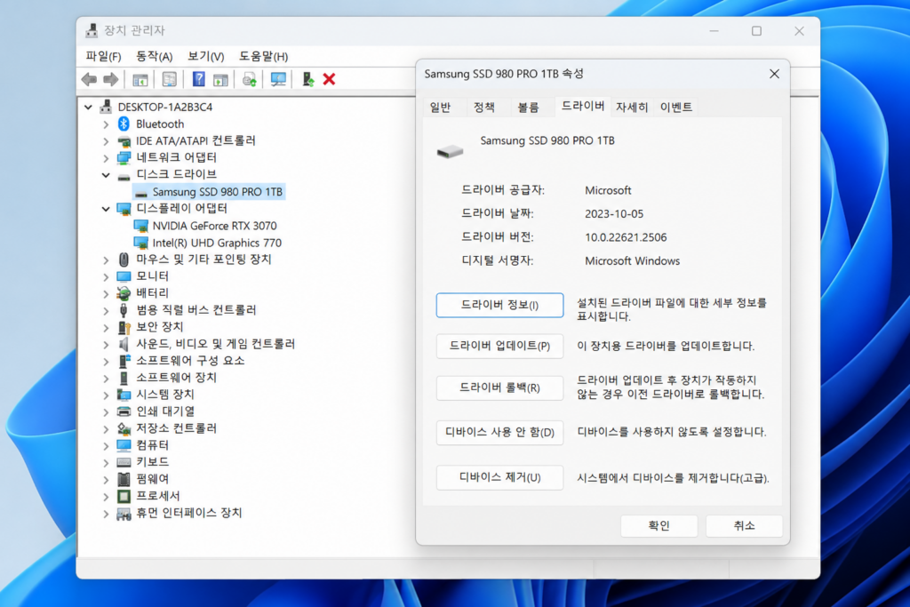910x607 pixels.
Task: Click the driver version value 10.0.22621.2506
Action: 626,237
